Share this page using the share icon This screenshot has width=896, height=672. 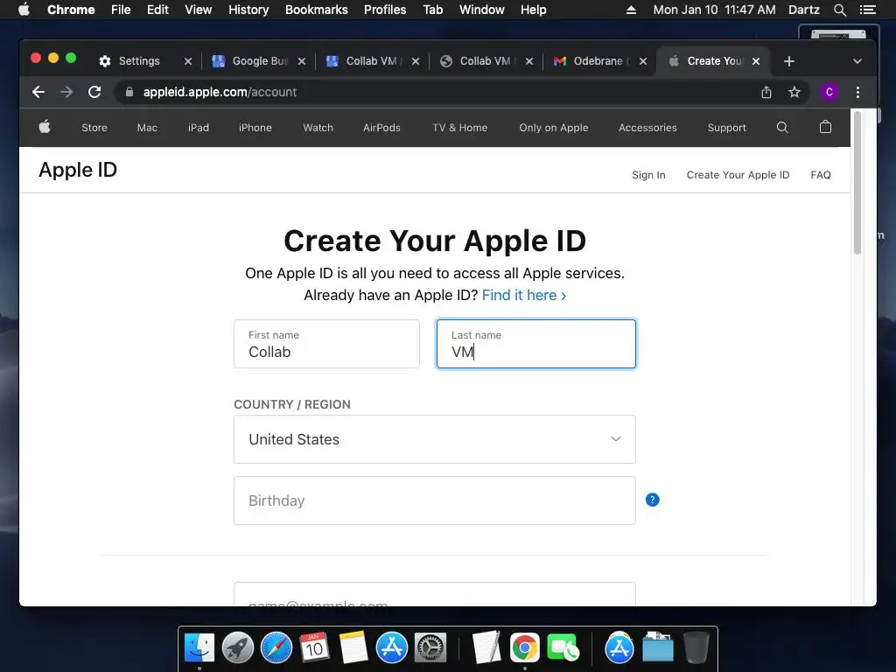click(x=766, y=92)
